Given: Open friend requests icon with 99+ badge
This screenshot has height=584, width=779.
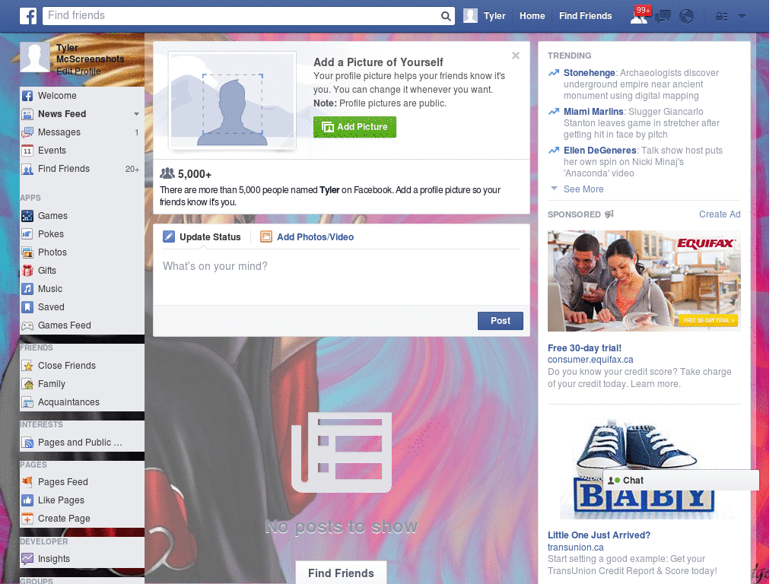Looking at the screenshot, I should pos(639,15).
